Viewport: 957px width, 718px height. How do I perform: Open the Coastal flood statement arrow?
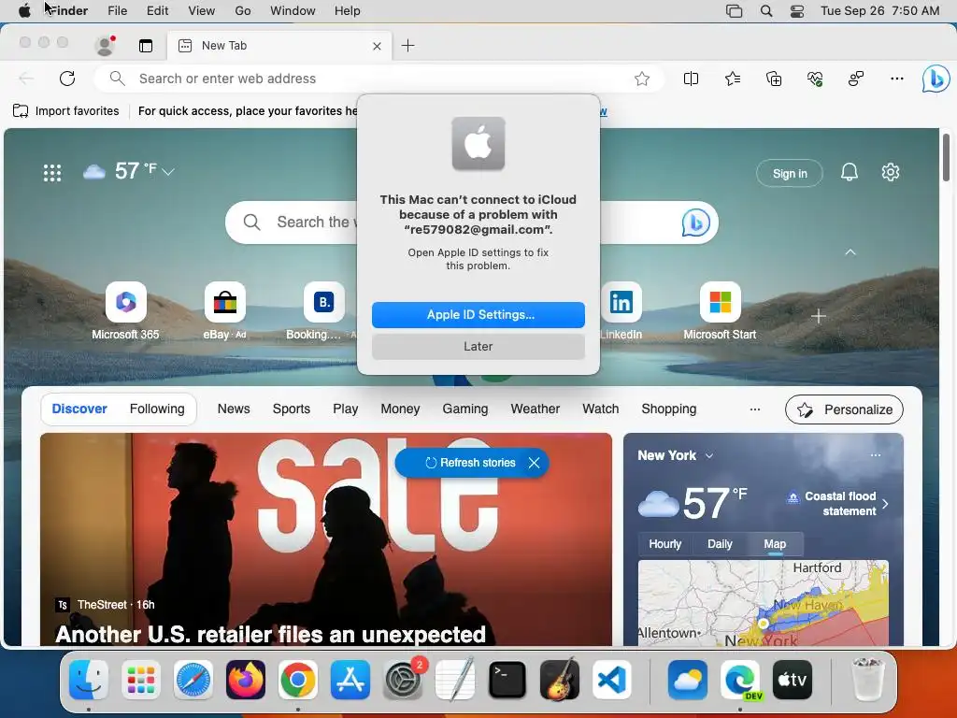[885, 504]
